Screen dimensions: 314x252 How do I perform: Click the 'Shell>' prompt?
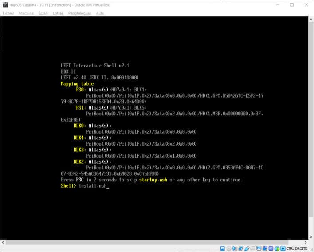[x=68, y=186]
